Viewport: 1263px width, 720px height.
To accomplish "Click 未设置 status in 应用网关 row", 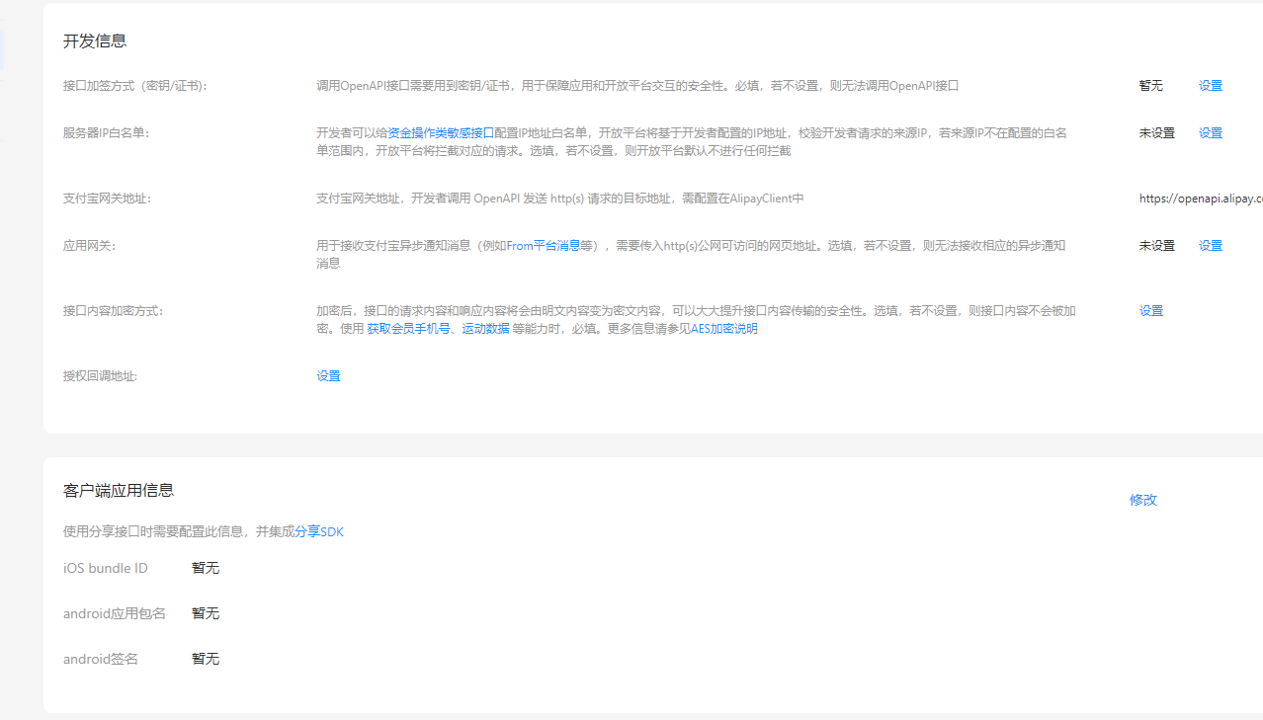I will 1157,246.
